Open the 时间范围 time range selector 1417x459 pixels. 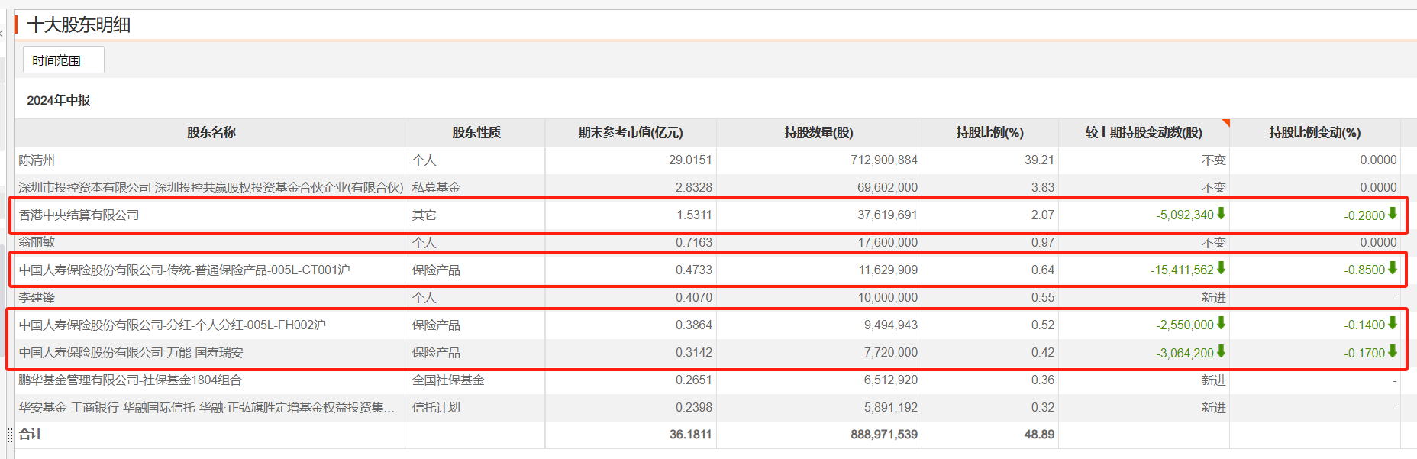point(63,60)
